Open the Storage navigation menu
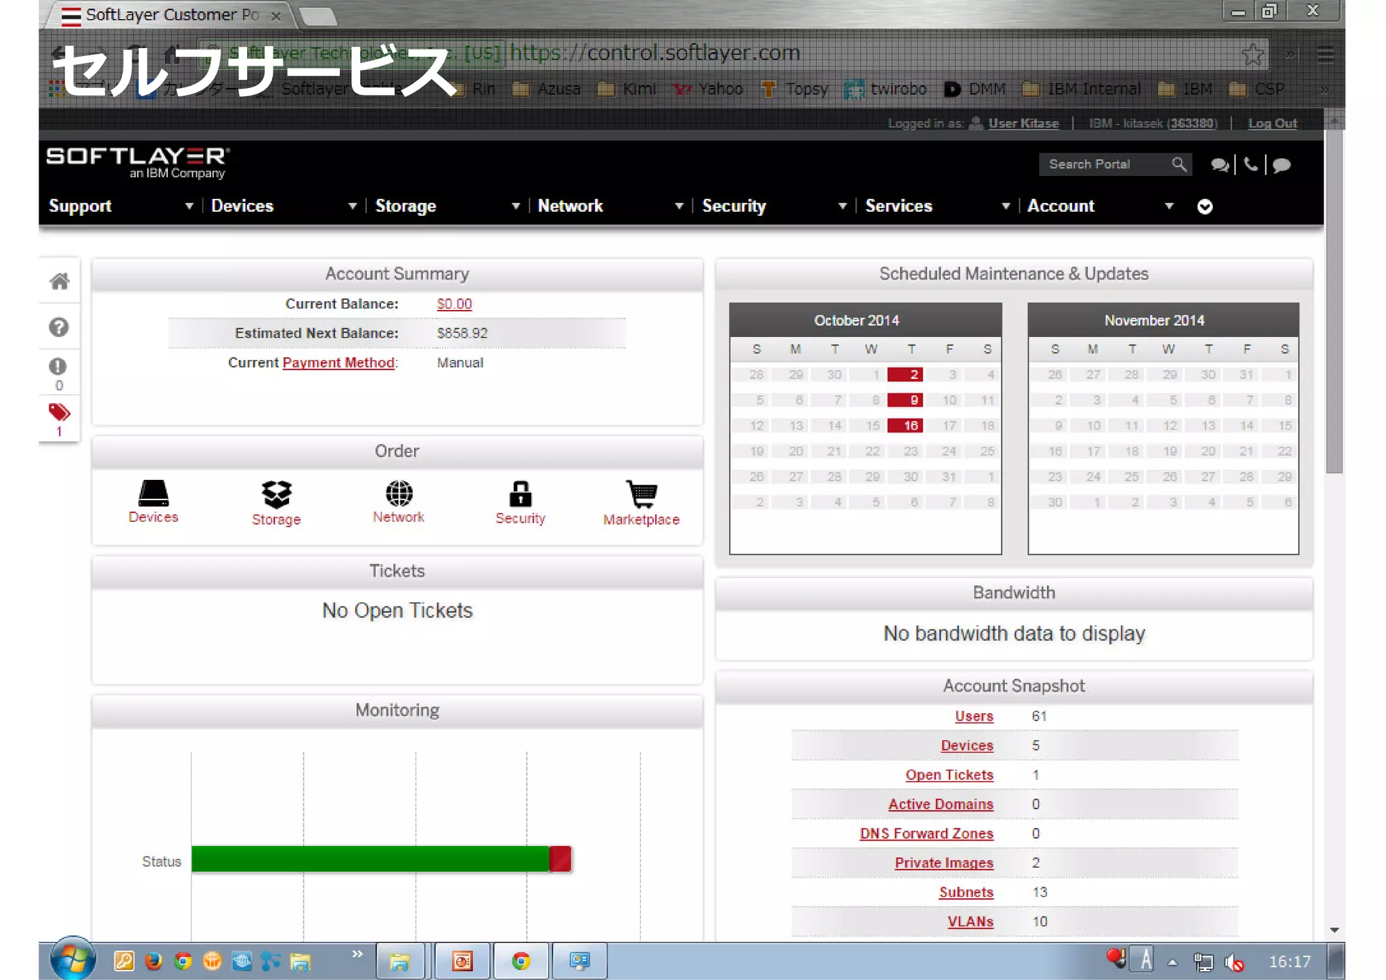This screenshot has height=980, width=1386. (x=405, y=206)
